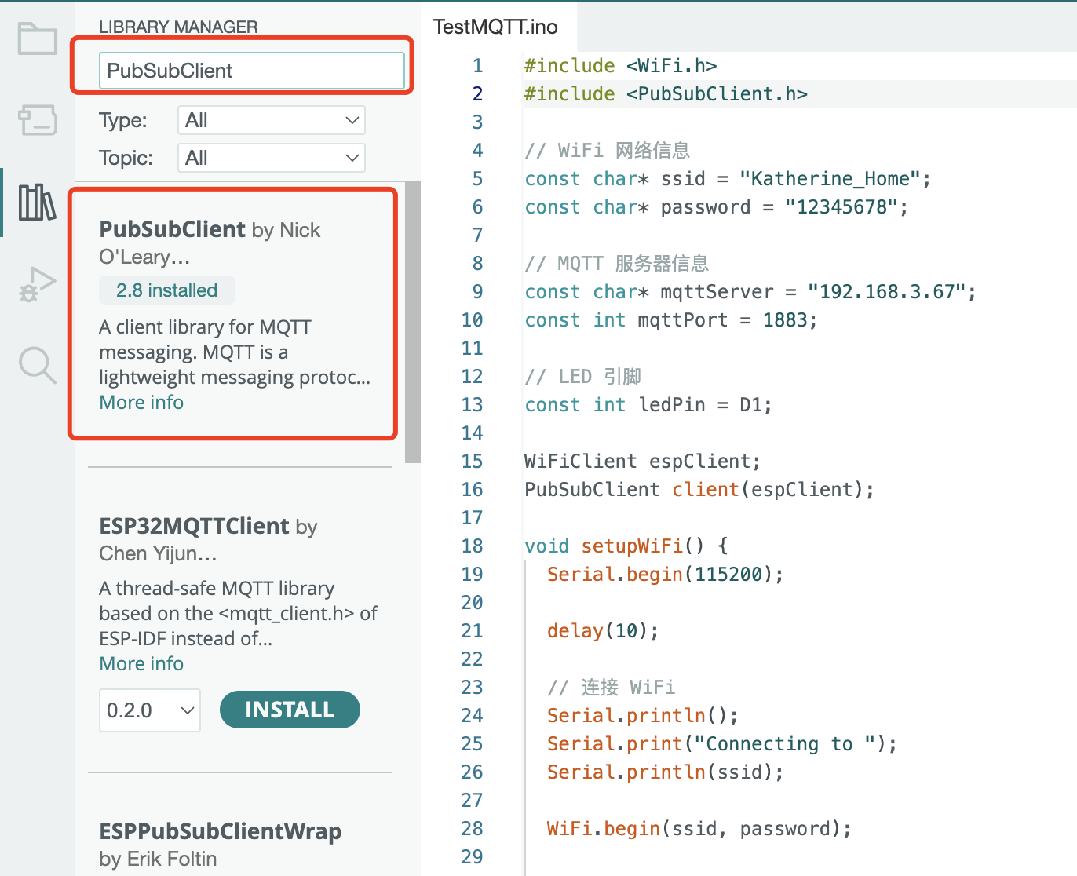This screenshot has height=876, width=1077.
Task: Click the Serial.print("Connecting to ") line
Action: (x=722, y=744)
